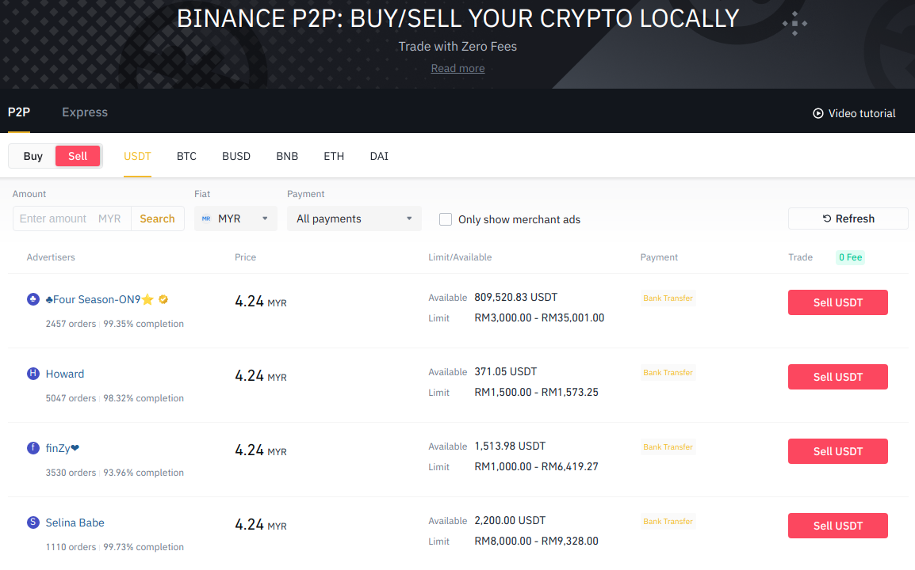This screenshot has width=915, height=570.
Task: Click Bank Transfer tag in finZy's row
Action: click(x=668, y=447)
